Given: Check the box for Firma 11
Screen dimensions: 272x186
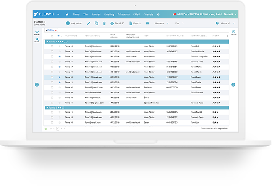Looking at the screenshot, I should 52,112.
